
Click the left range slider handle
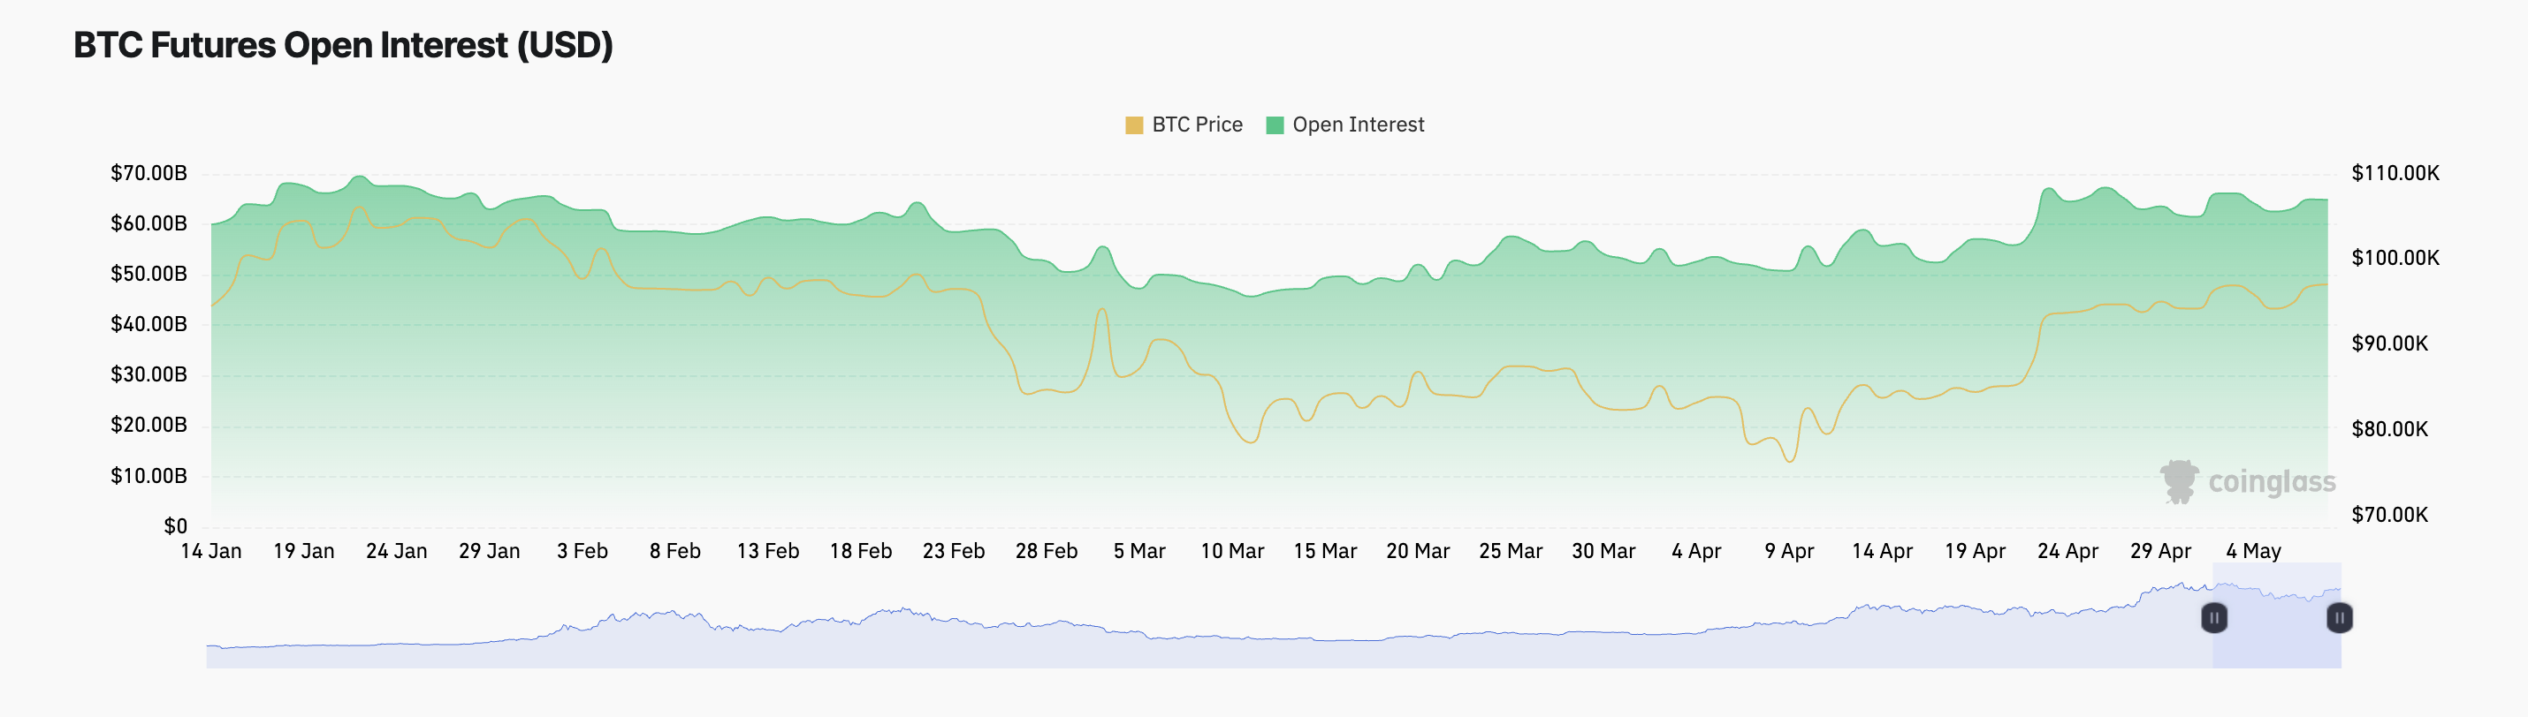pos(2214,618)
